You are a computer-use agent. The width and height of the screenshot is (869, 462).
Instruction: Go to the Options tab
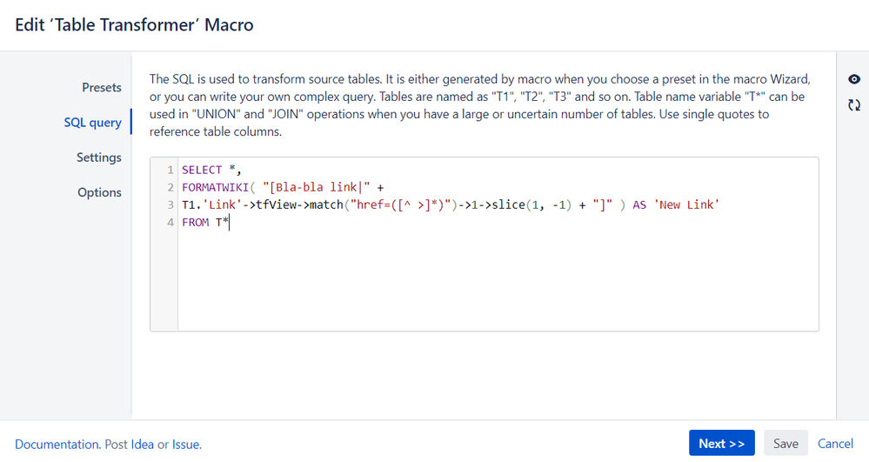[x=99, y=192]
